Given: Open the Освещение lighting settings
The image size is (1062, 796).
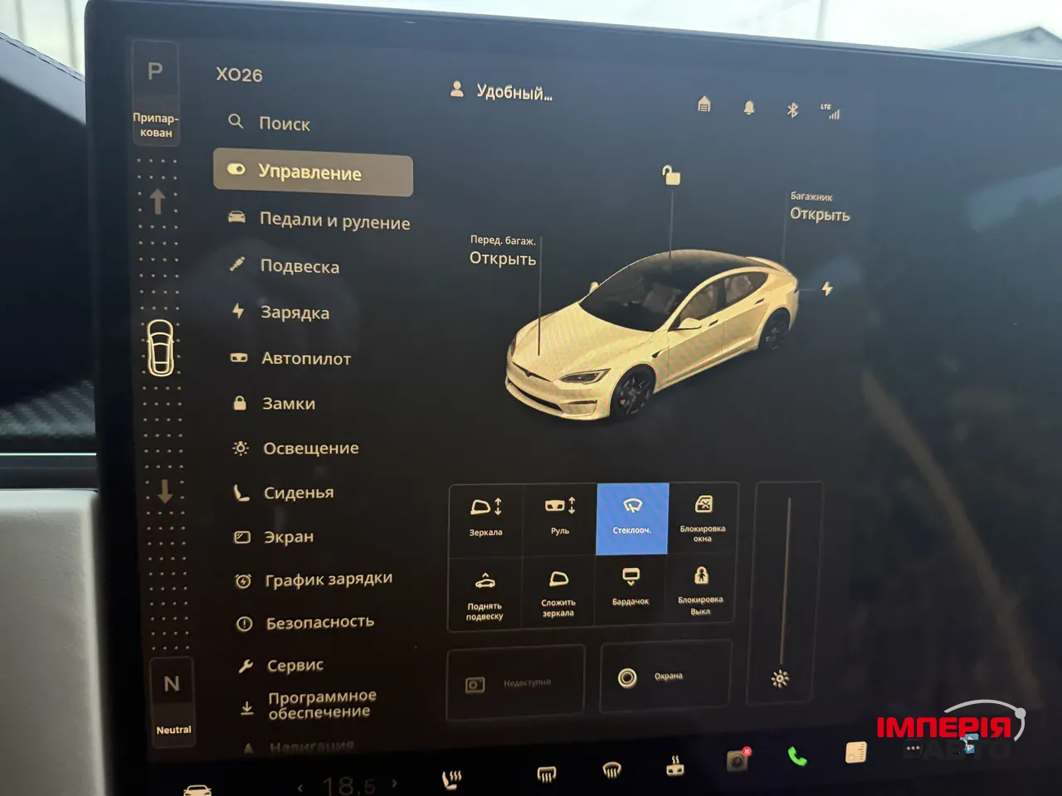Looking at the screenshot, I should pyautogui.click(x=240, y=448).
